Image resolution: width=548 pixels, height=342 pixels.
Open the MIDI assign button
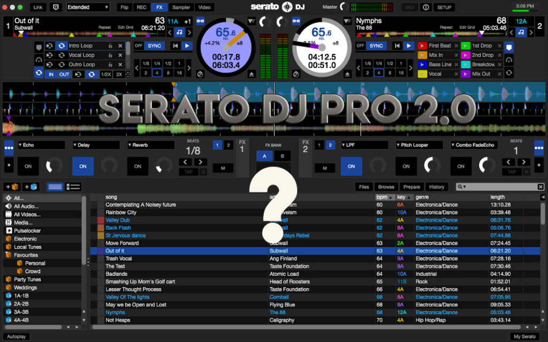409,7
